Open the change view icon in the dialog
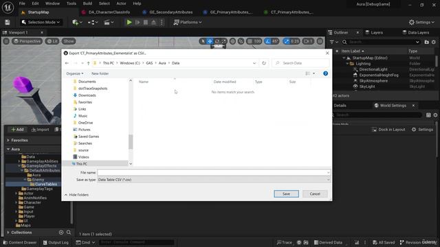440x247 pixels. [308, 73]
